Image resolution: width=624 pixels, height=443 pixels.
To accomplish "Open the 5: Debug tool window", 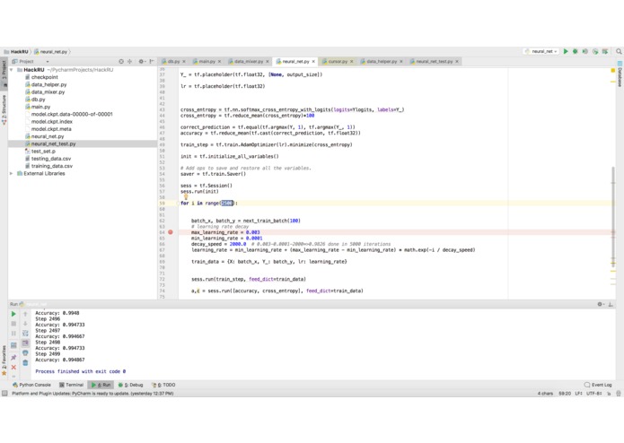I will (130, 385).
